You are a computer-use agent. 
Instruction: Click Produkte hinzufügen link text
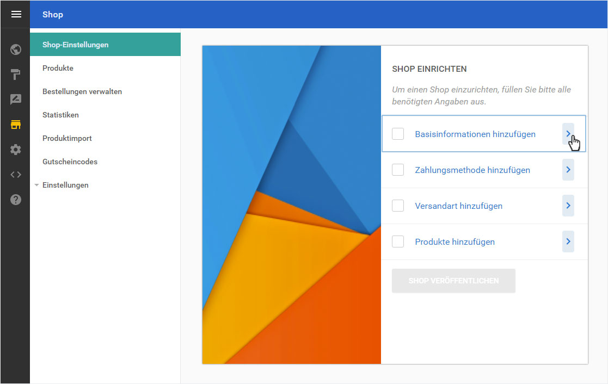pos(455,242)
